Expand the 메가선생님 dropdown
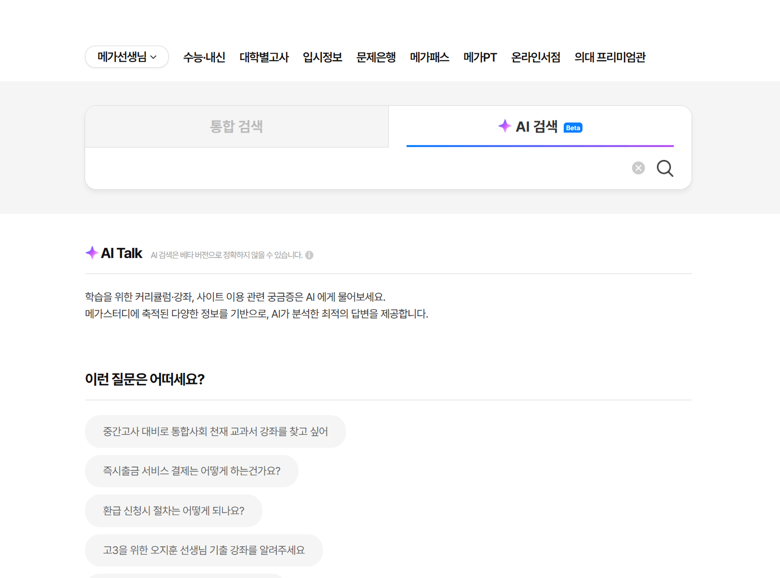780x578 pixels. click(x=127, y=57)
